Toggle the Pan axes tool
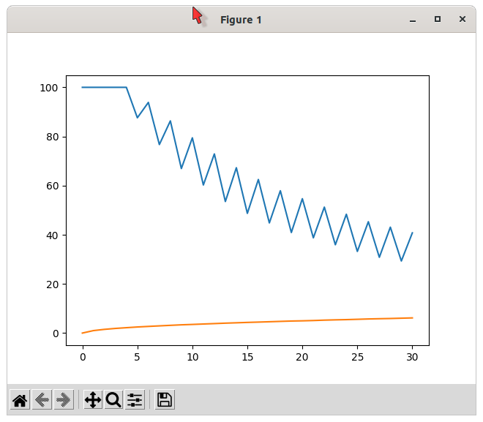The image size is (483, 422). 93,399
